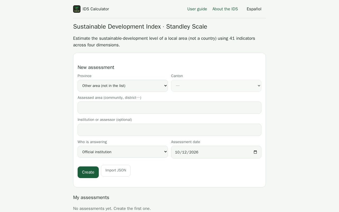Focus the Assessed area input field

pyautogui.click(x=169, y=108)
